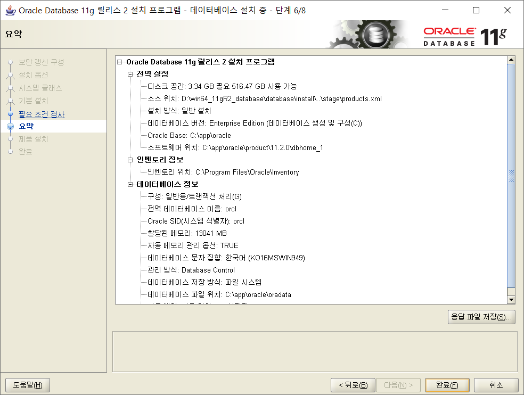The image size is (524, 395).
Task: Collapse the Oracle Database 11g root tree node
Action: pos(120,62)
